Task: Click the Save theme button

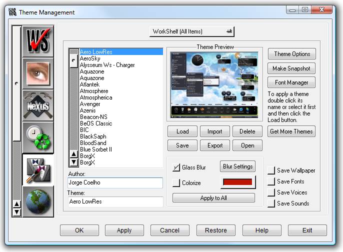Action: click(x=182, y=145)
